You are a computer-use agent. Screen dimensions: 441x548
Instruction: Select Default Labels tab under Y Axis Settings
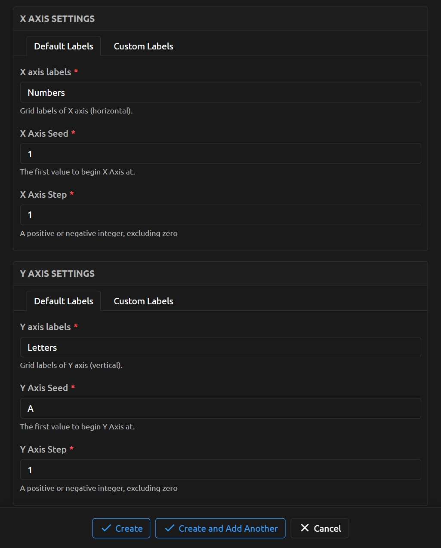64,301
